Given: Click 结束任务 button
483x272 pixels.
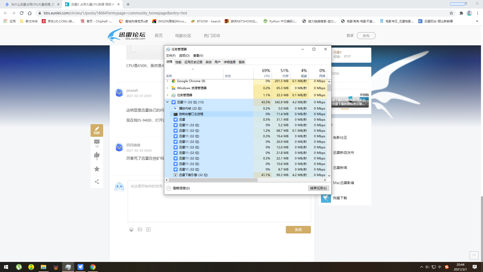Looking at the screenshot, I should 318,188.
